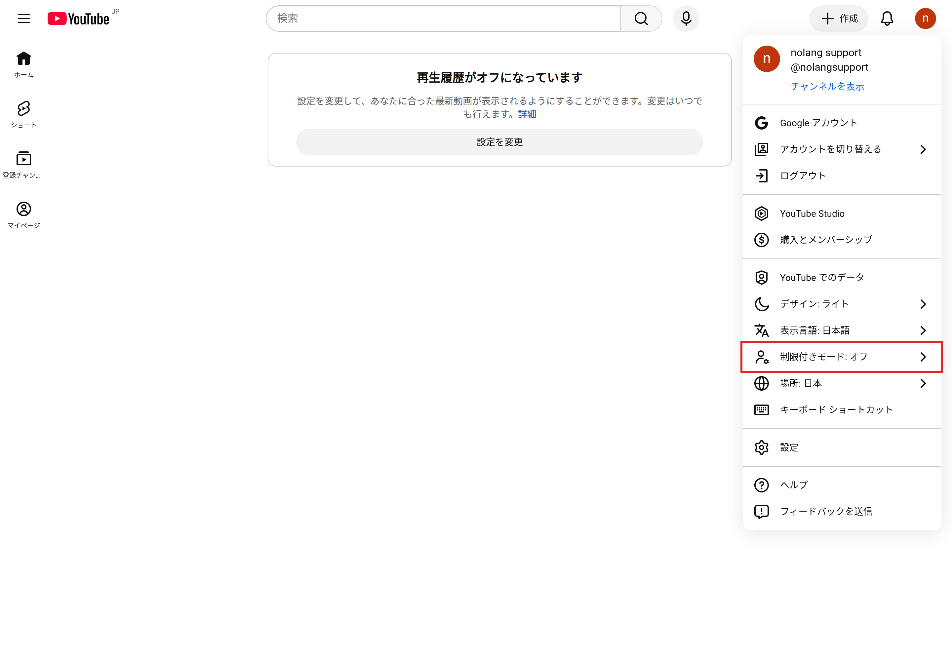Image resolution: width=952 pixels, height=661 pixels.
Task: Click the large profile avatar in menu
Action: pos(767,59)
